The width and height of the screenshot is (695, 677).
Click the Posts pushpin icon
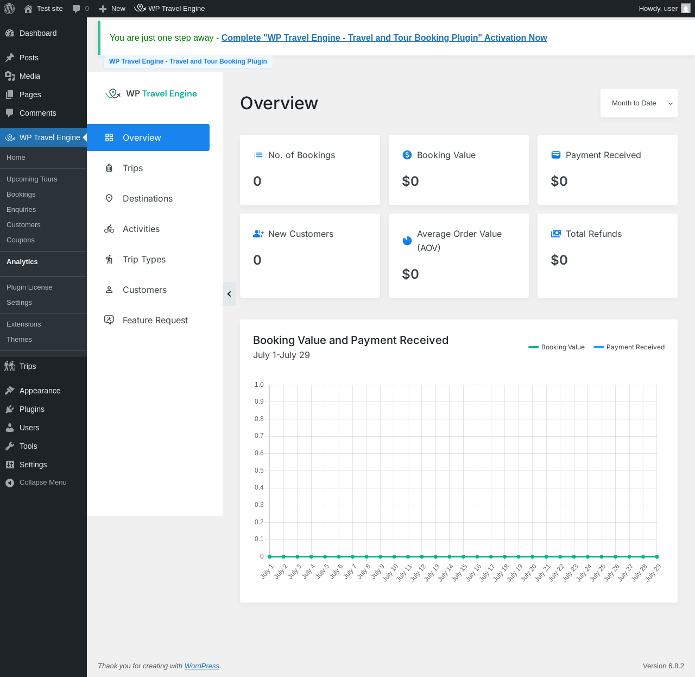tap(10, 58)
